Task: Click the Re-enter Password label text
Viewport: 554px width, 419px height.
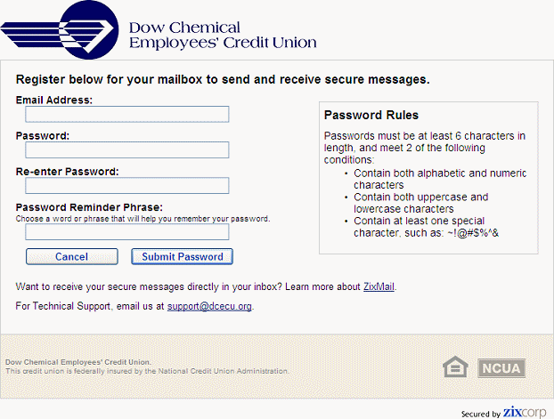Action: pos(68,171)
